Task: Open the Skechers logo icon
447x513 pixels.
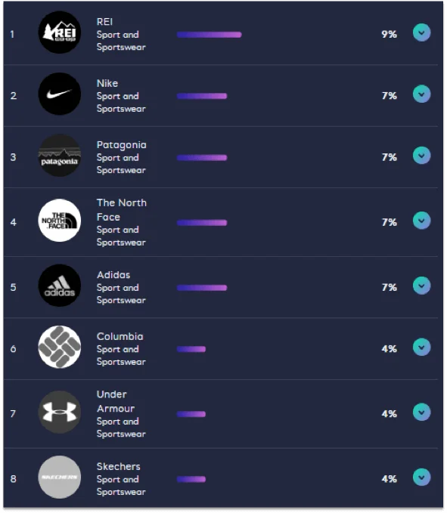Action: 60,477
